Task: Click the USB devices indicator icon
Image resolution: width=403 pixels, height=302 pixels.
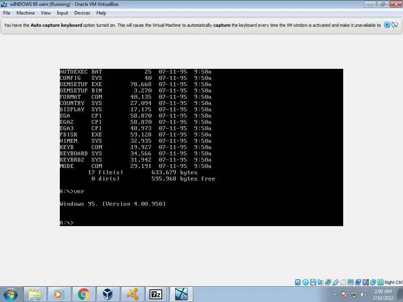Action: (336, 282)
